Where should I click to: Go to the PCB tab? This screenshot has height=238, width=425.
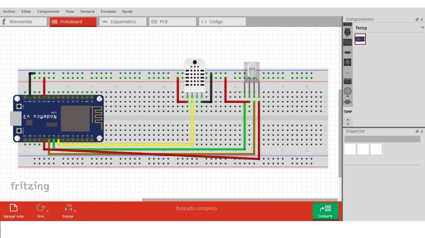click(172, 22)
